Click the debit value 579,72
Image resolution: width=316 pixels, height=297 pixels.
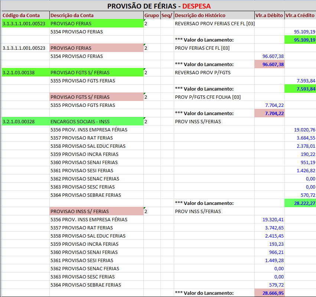tap(276, 285)
